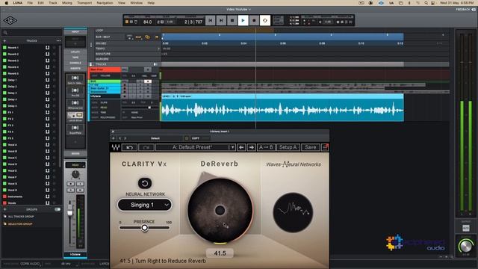
Task: Open the Apple menu
Action: (x=6, y=3)
